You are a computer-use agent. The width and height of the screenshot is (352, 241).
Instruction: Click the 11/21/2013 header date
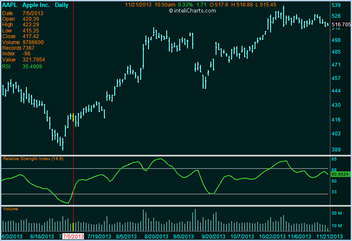138,5
